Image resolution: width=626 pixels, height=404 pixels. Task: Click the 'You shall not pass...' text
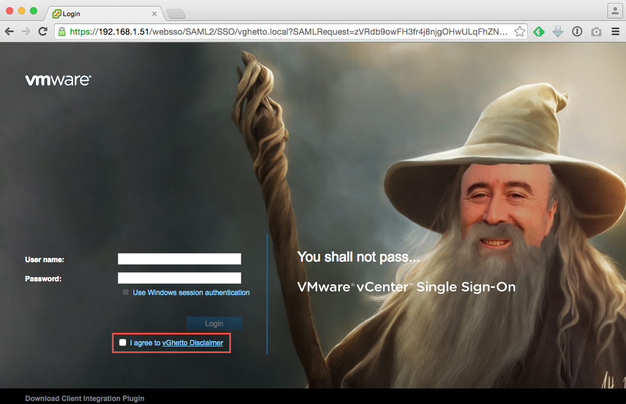coord(358,257)
